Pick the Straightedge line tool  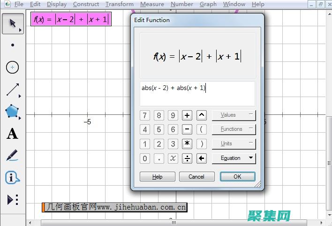tap(13, 90)
